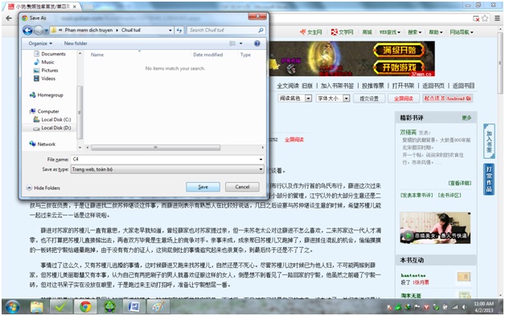Click the Windows Start orb
This screenshot has width=505, height=316.
[12, 307]
